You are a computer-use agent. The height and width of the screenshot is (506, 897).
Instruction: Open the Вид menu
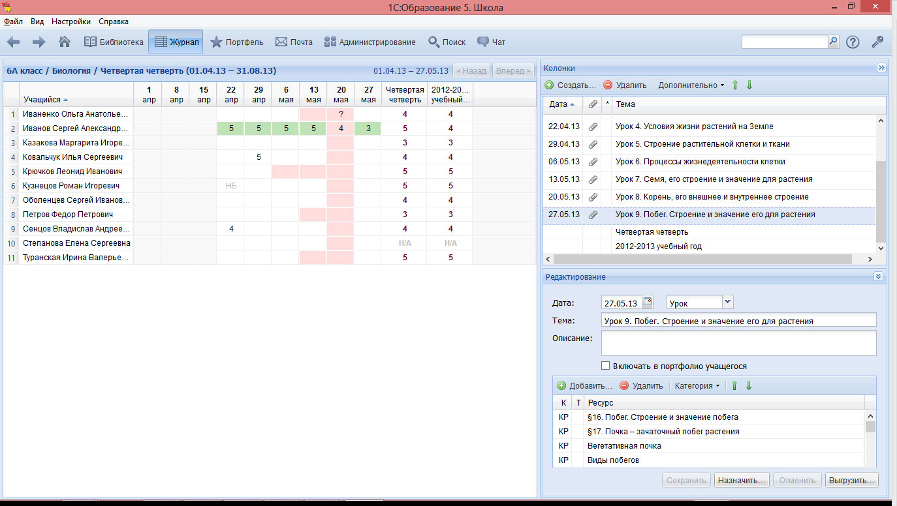(x=37, y=22)
